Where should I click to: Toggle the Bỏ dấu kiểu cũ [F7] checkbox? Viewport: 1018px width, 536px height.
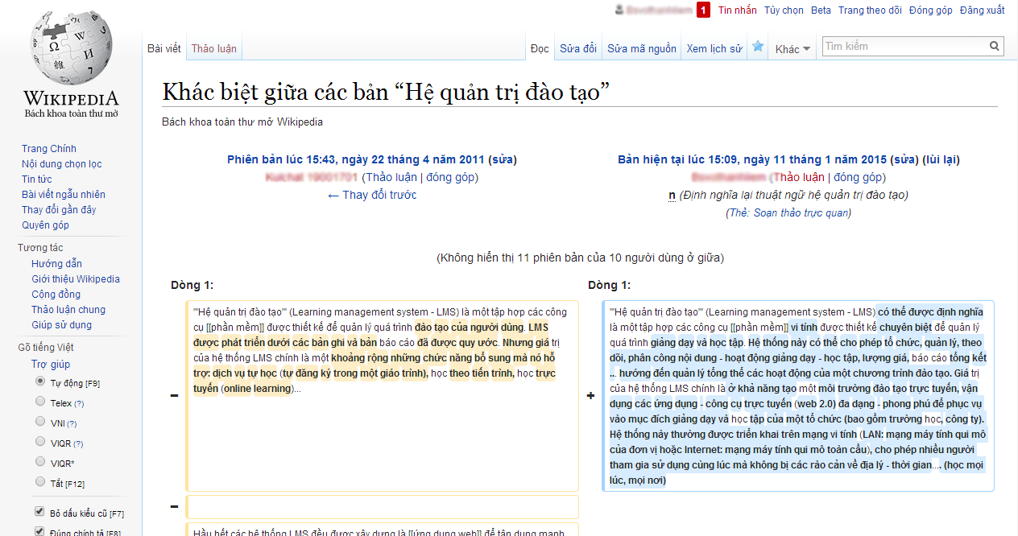[39, 512]
